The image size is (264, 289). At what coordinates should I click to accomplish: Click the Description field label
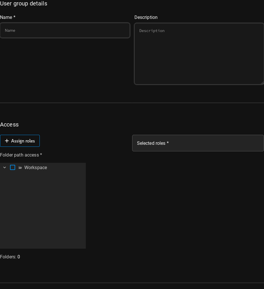(146, 17)
